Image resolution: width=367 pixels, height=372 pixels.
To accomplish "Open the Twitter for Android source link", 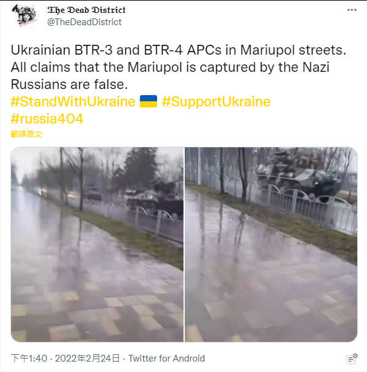I will coord(166,358).
